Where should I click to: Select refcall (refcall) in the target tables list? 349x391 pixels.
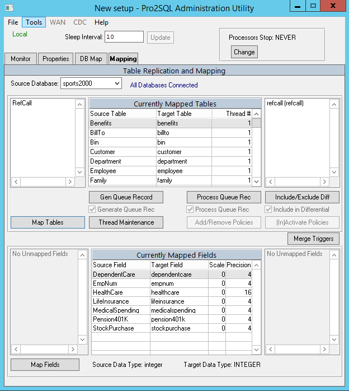point(285,103)
